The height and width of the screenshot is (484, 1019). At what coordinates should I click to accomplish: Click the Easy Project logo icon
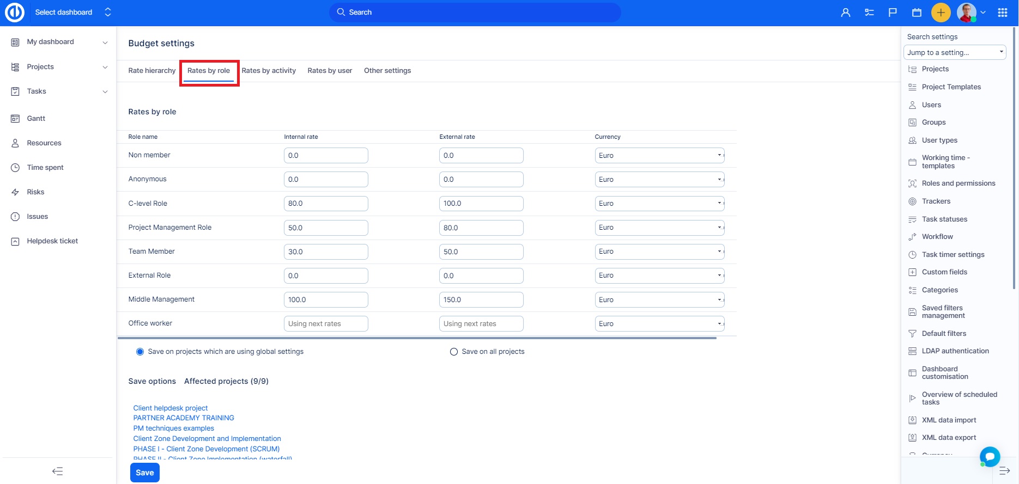[15, 13]
